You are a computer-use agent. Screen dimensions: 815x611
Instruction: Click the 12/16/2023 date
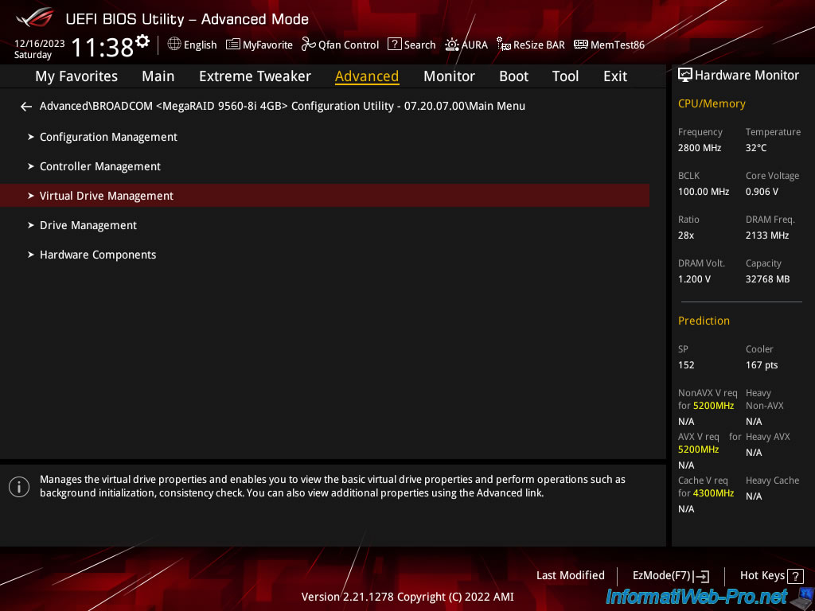click(40, 44)
